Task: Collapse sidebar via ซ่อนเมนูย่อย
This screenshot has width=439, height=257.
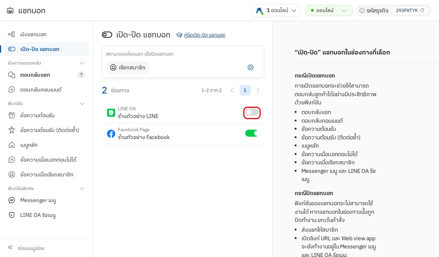Action: click(26, 248)
